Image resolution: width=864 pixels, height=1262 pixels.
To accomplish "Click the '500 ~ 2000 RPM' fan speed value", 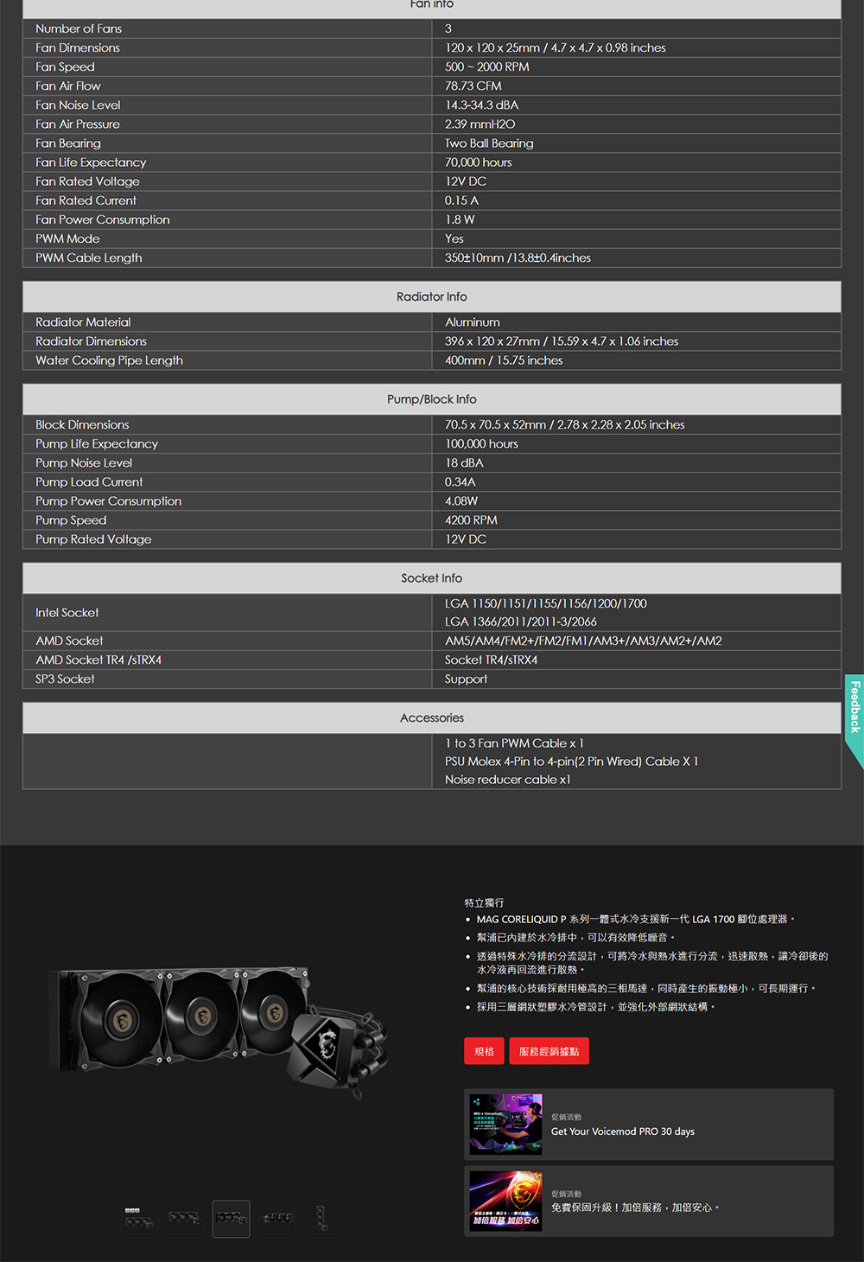I will [x=487, y=67].
